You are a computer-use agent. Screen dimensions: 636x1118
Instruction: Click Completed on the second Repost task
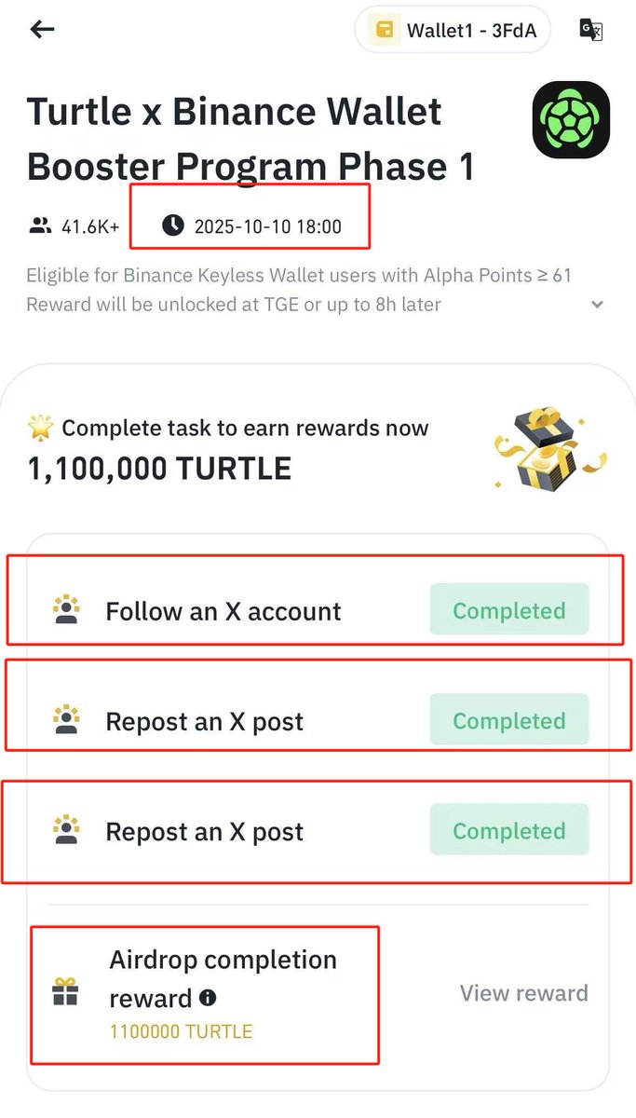[508, 830]
